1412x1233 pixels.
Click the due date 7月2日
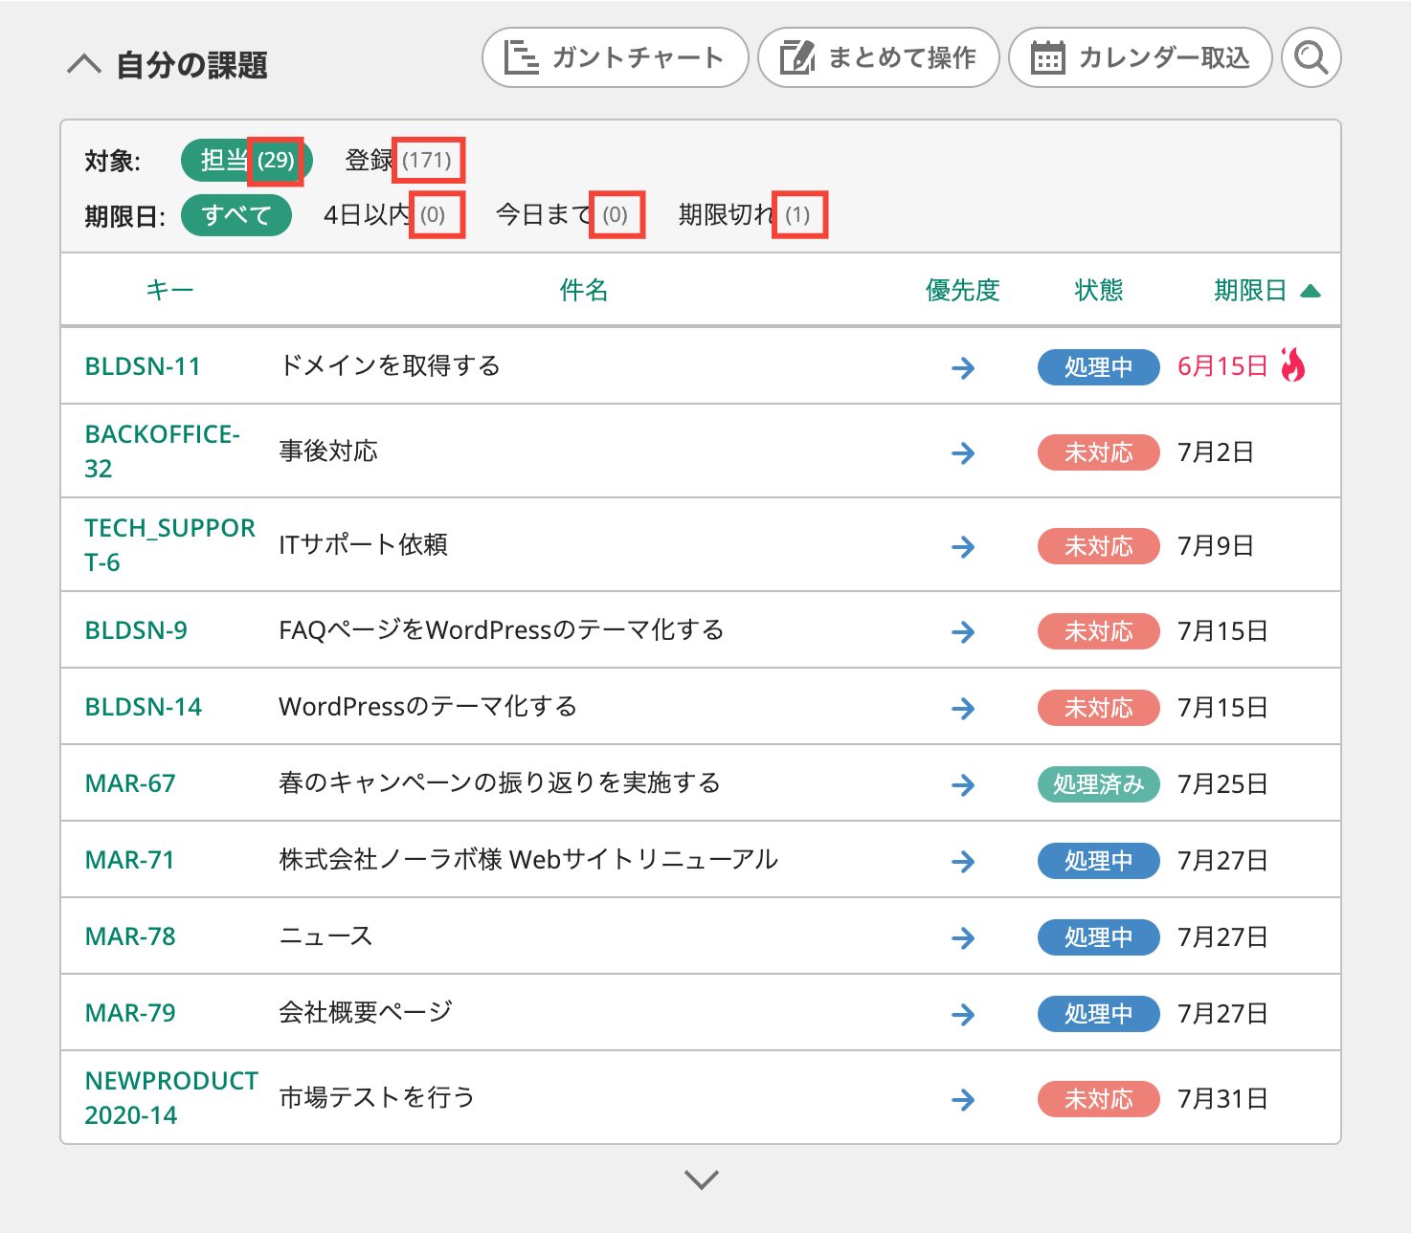pos(1216,451)
